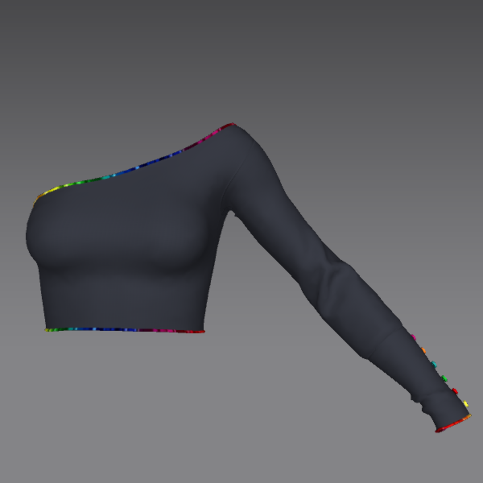Click the red end of the bottom hem trim
Viewport: 483px width, 483px height.
(199, 332)
